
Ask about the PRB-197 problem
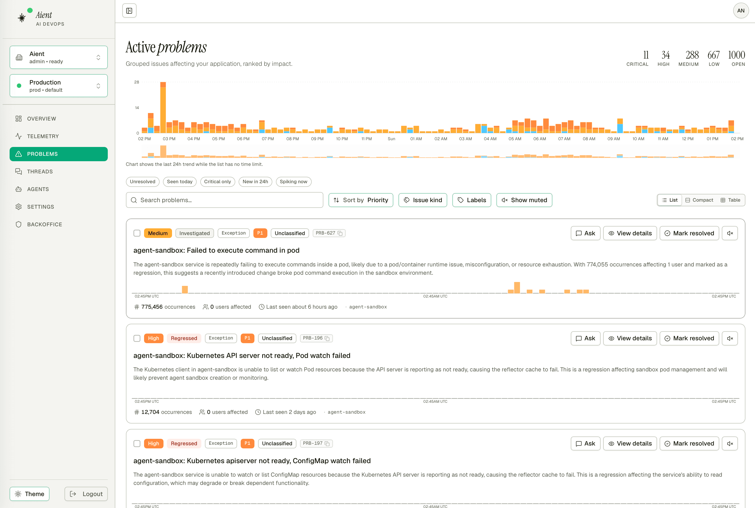[585, 443]
